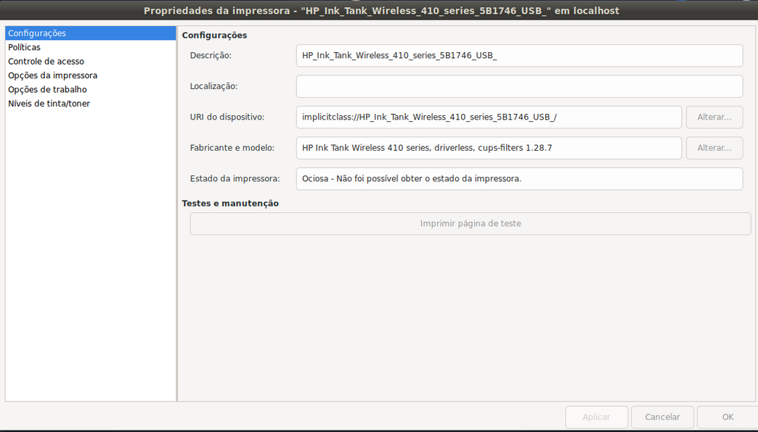The width and height of the screenshot is (758, 432).
Task: Select Configurações in the sidebar list
Action: [91, 33]
